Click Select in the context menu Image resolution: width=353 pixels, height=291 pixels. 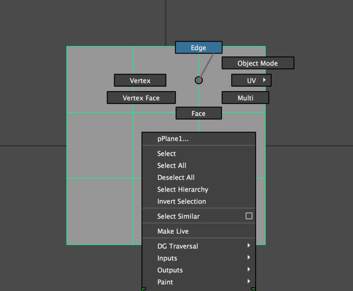[x=199, y=153]
